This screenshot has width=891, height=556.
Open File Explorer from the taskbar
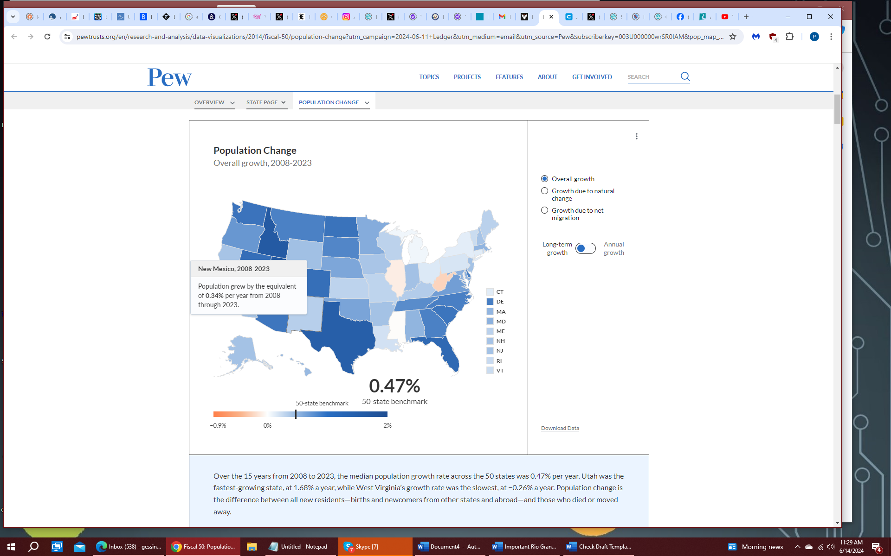252,547
